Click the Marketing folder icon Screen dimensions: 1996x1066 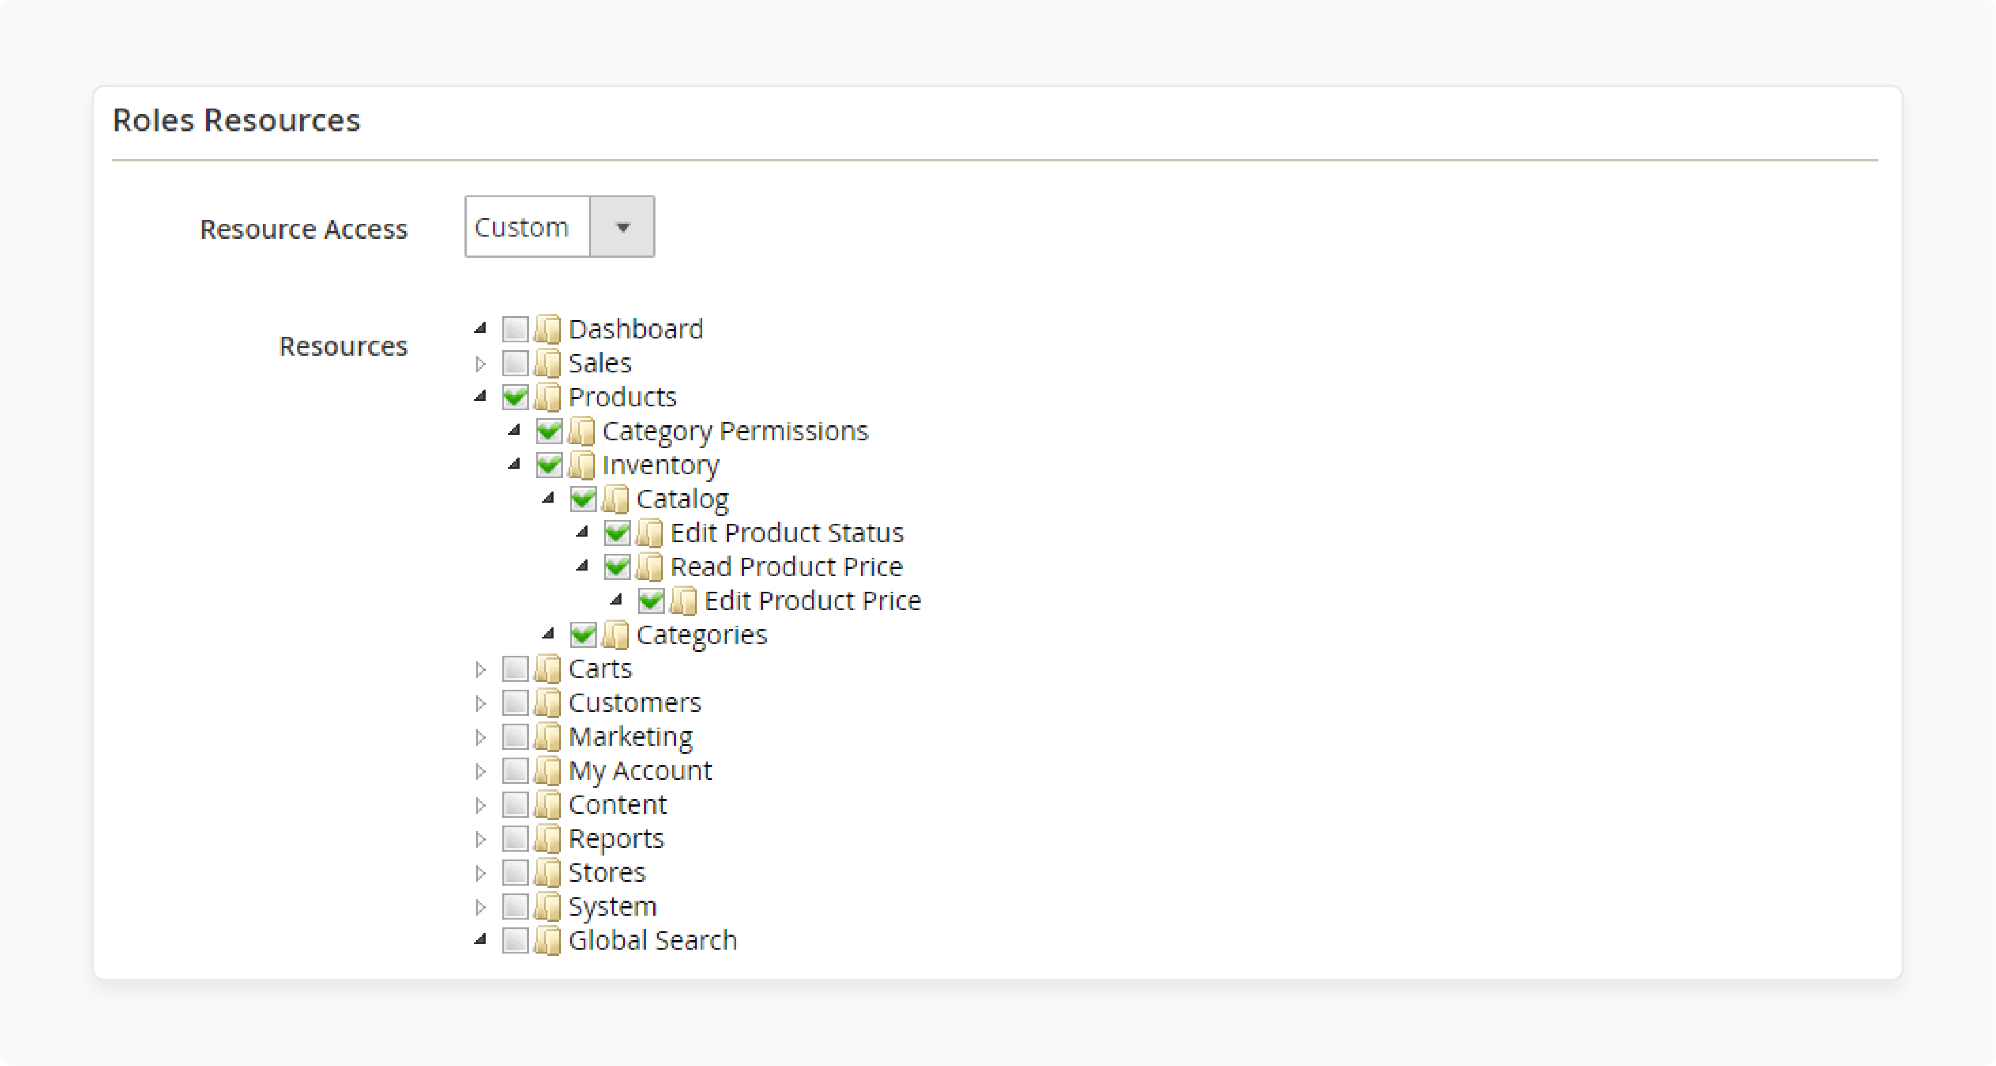[549, 735]
